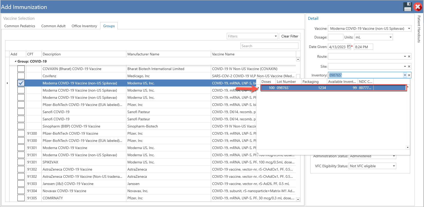Open the Site dropdown arrow
The height and width of the screenshot is (207, 424).
[x=405, y=66]
